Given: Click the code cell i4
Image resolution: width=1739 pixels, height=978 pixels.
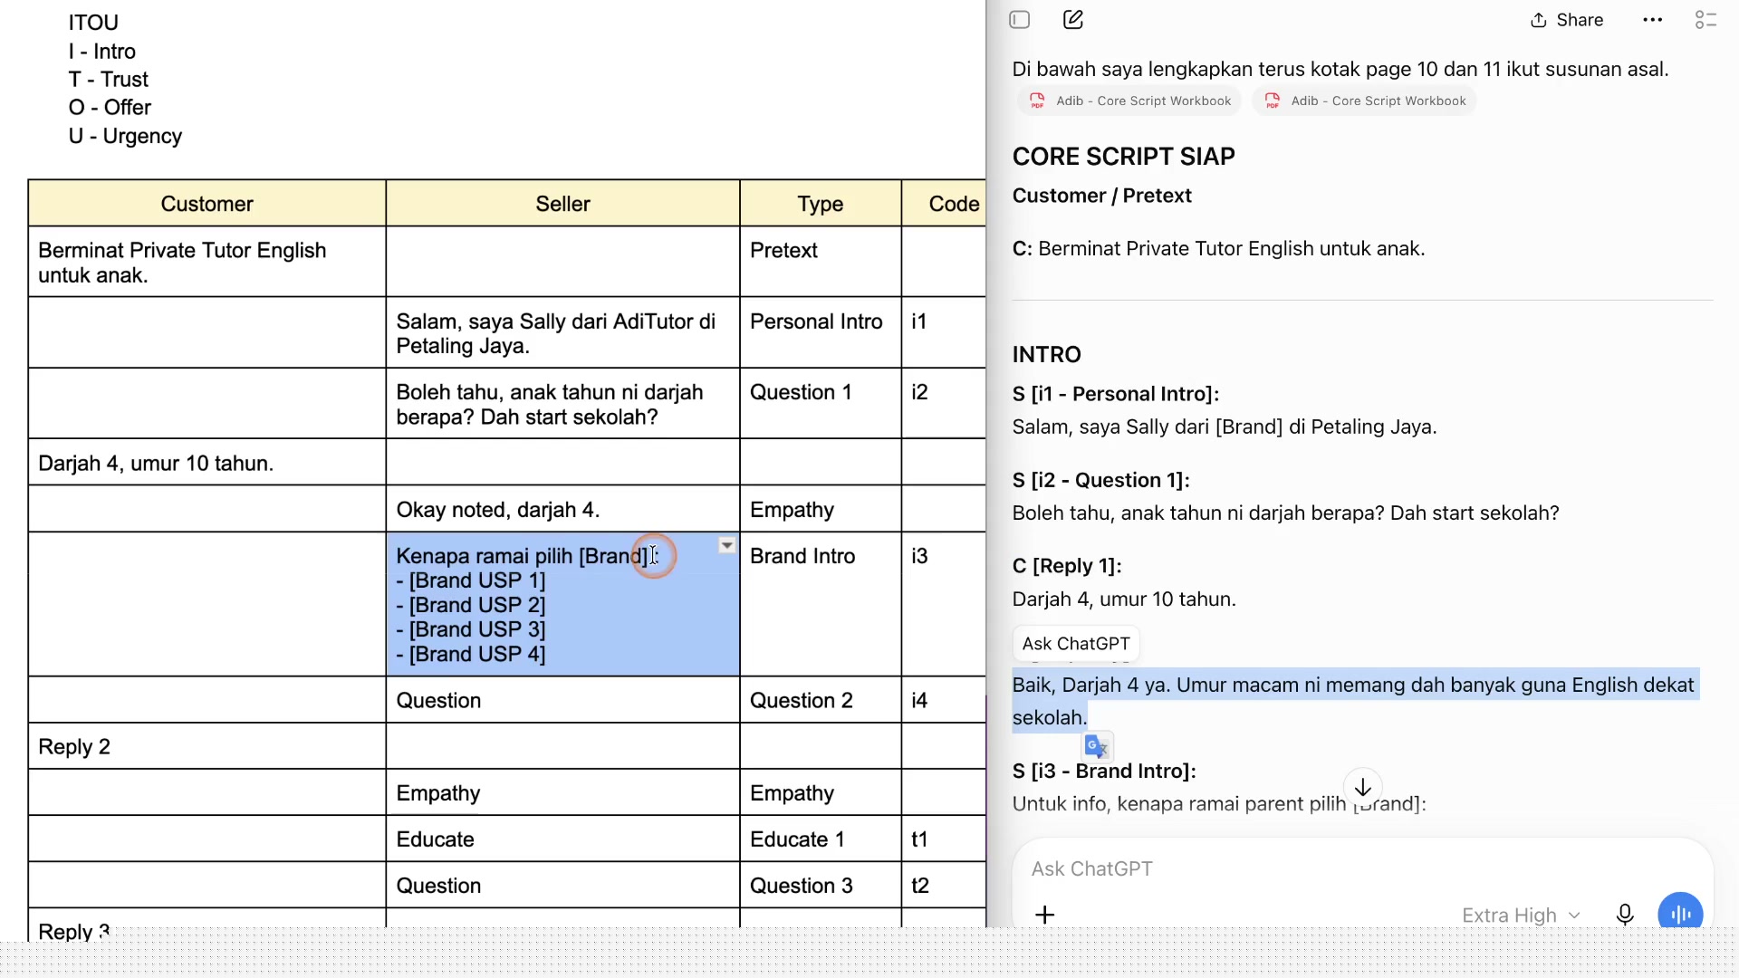Looking at the screenshot, I should [944, 700].
